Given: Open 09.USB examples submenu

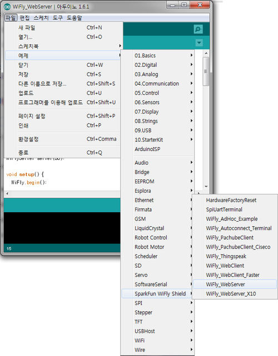Looking at the screenshot, I should [158, 130].
